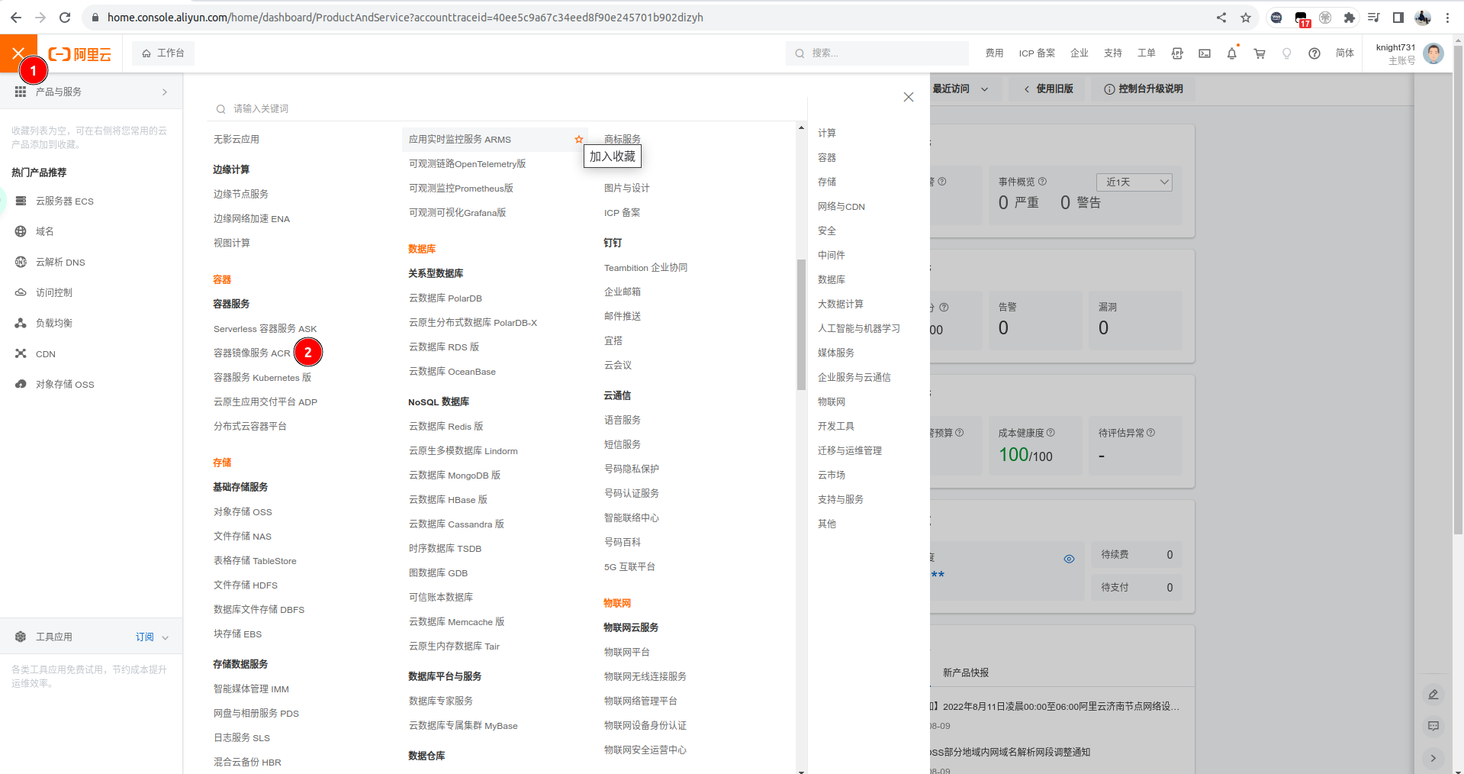Open the ICP 备案 top menu

click(x=1037, y=53)
